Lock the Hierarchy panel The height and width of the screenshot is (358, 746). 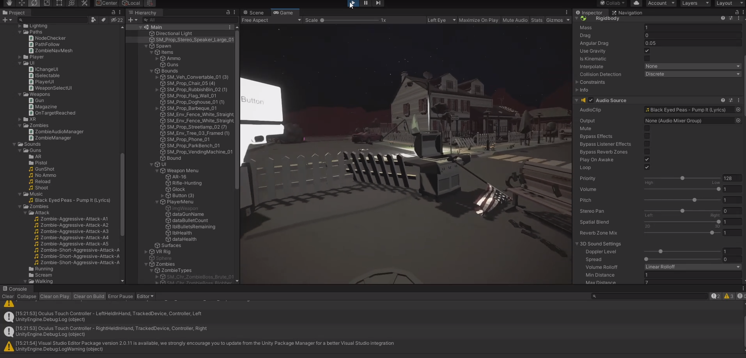point(228,12)
